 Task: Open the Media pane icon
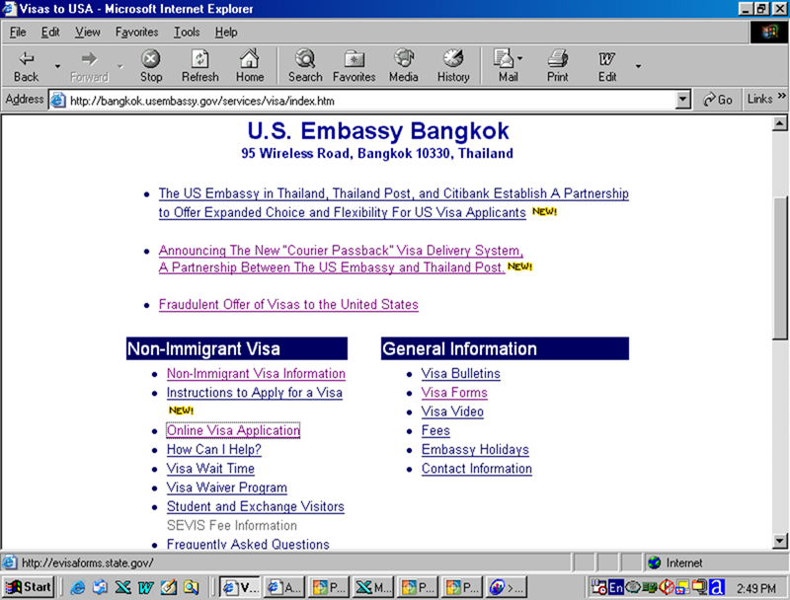(403, 65)
